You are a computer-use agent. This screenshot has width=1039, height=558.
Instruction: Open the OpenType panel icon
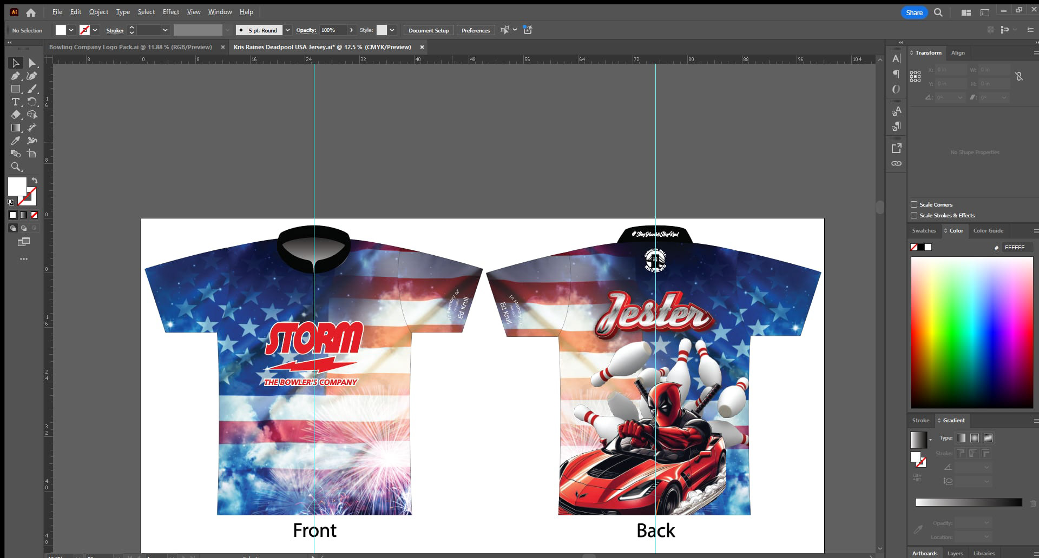(896, 89)
